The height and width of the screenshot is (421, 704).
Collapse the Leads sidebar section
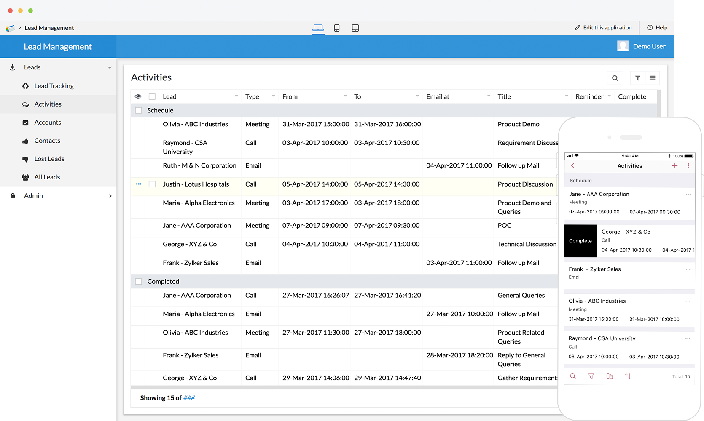pyautogui.click(x=110, y=67)
